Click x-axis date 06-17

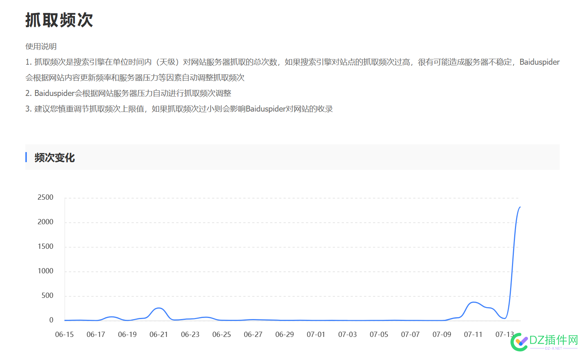point(96,335)
